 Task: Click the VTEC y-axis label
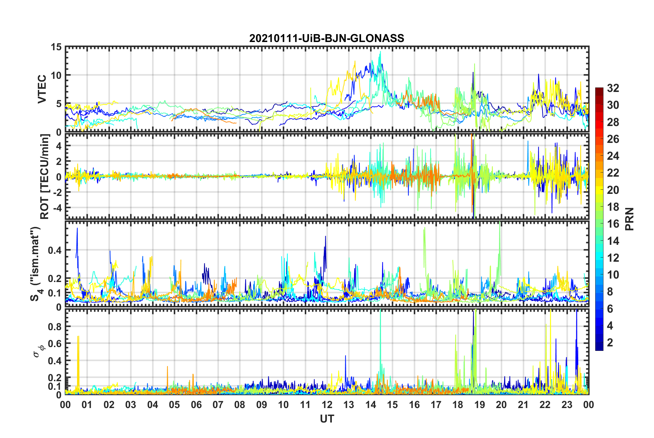[x=42, y=89]
